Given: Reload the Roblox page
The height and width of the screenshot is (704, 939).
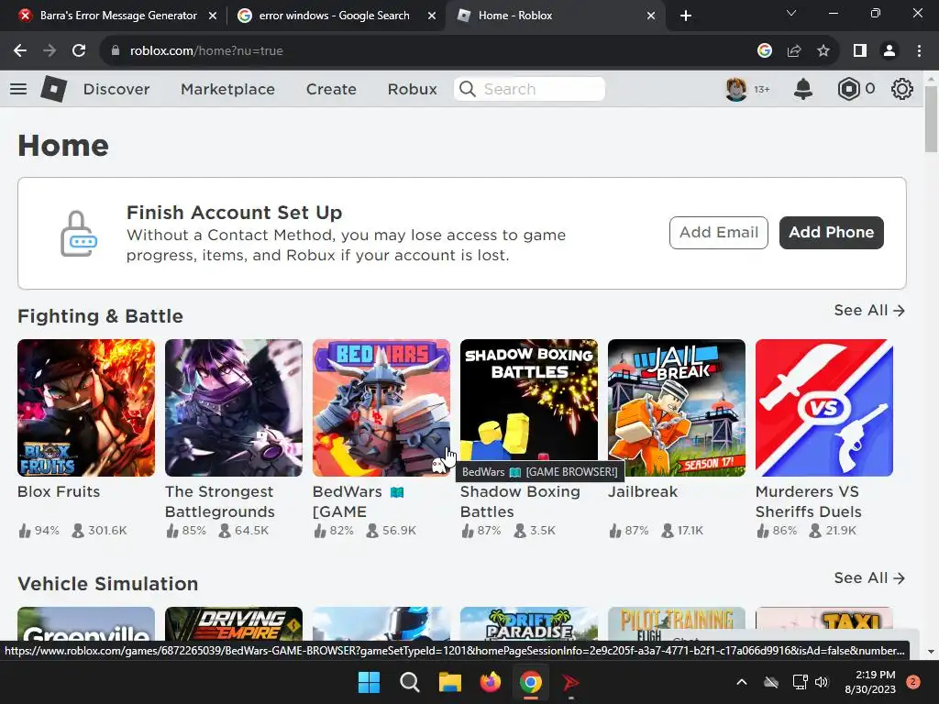Looking at the screenshot, I should coord(79,51).
